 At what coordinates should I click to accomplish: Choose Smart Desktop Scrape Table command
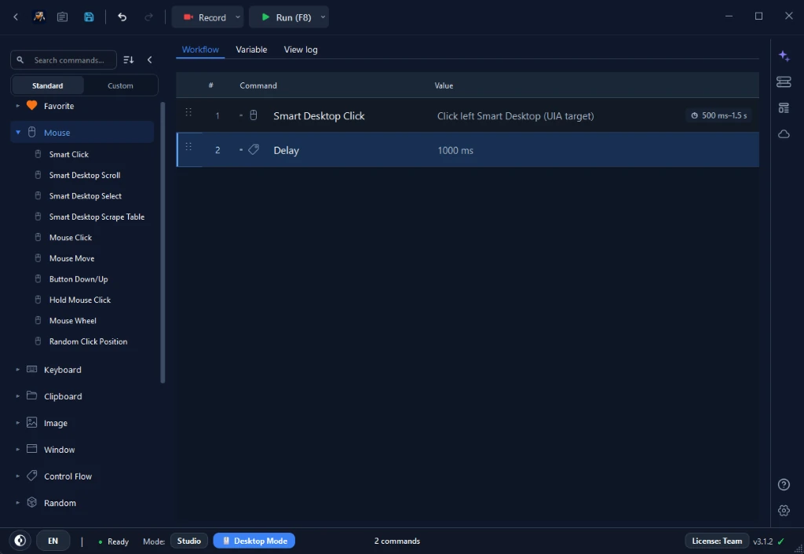[97, 217]
